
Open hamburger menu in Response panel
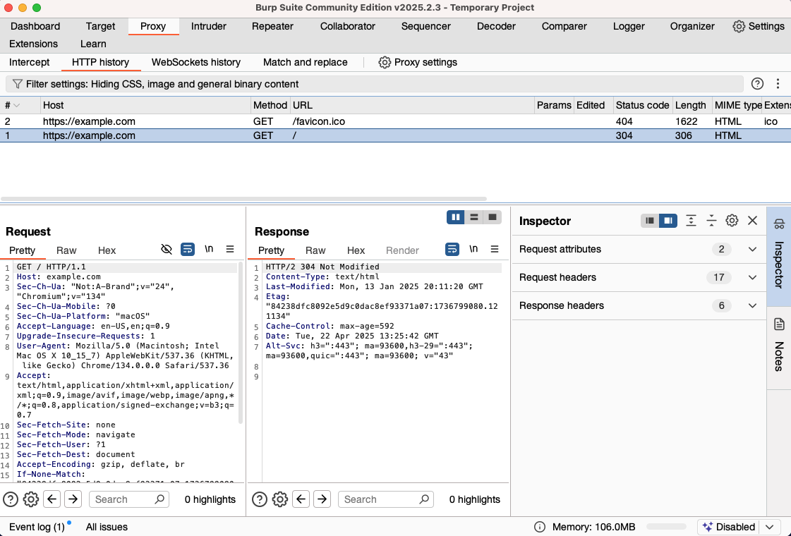point(495,249)
